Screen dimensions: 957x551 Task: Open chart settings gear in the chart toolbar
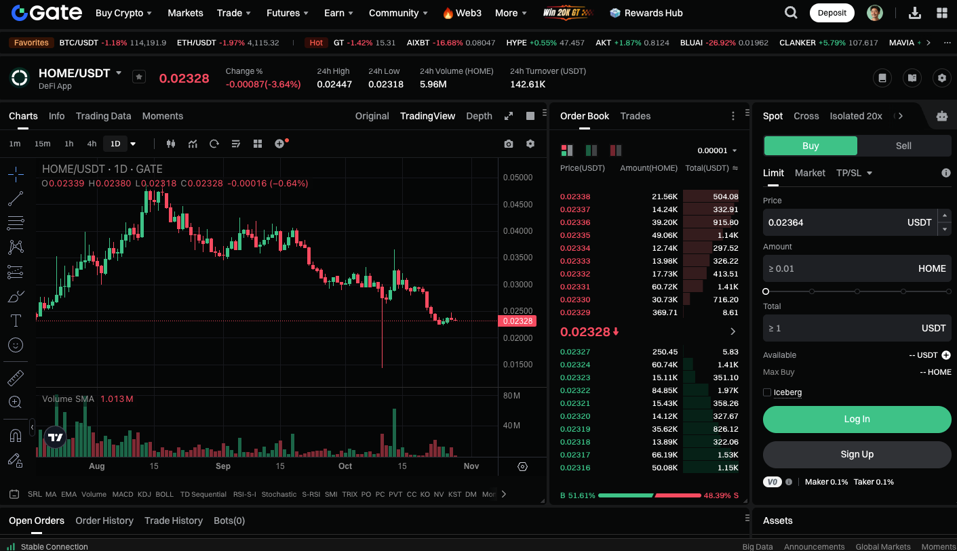(x=530, y=144)
